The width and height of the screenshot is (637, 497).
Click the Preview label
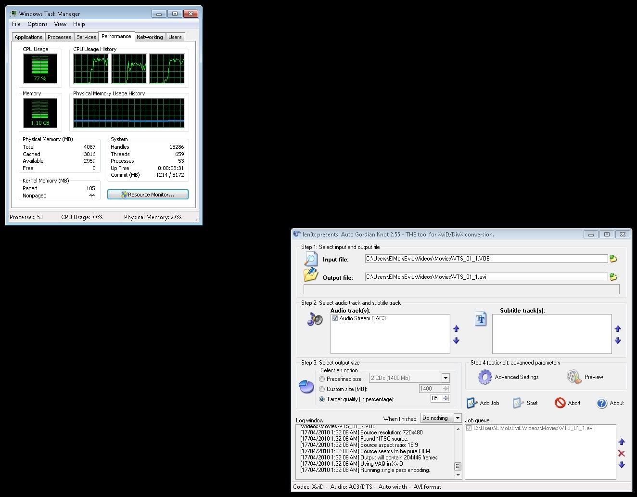point(594,377)
